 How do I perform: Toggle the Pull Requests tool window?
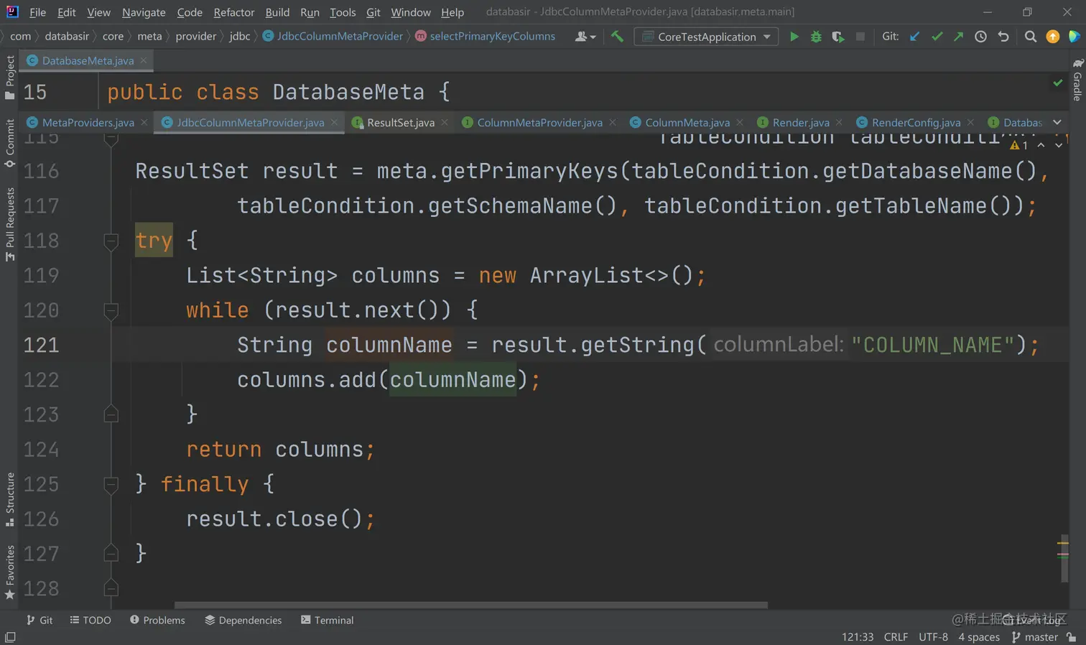(10, 225)
